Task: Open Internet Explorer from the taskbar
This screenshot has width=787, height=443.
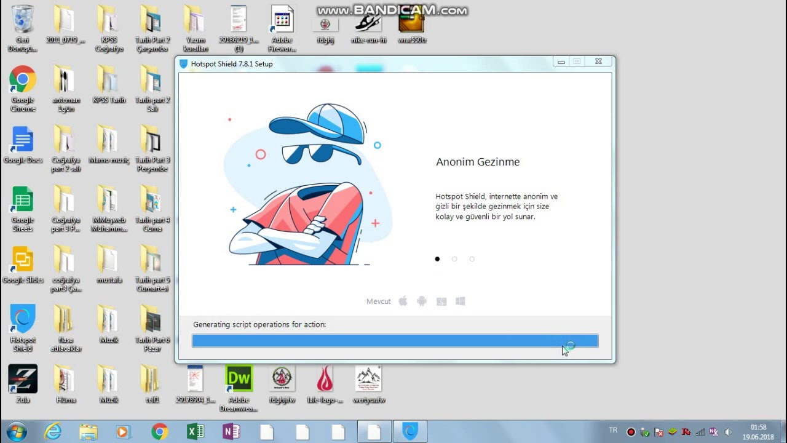Action: (x=53, y=432)
